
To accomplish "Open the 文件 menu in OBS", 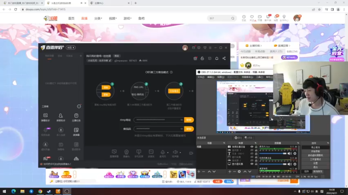I will point(201,77).
